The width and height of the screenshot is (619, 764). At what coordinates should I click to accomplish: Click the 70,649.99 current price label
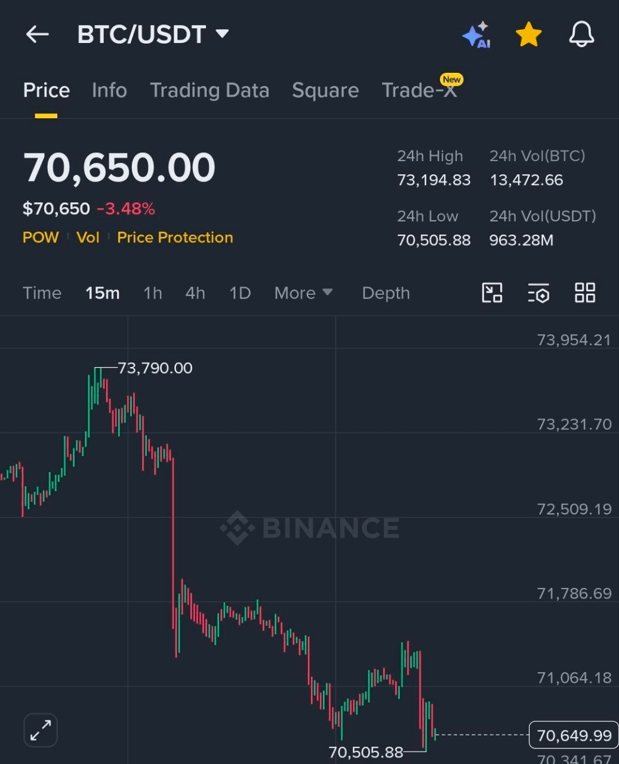(x=574, y=735)
